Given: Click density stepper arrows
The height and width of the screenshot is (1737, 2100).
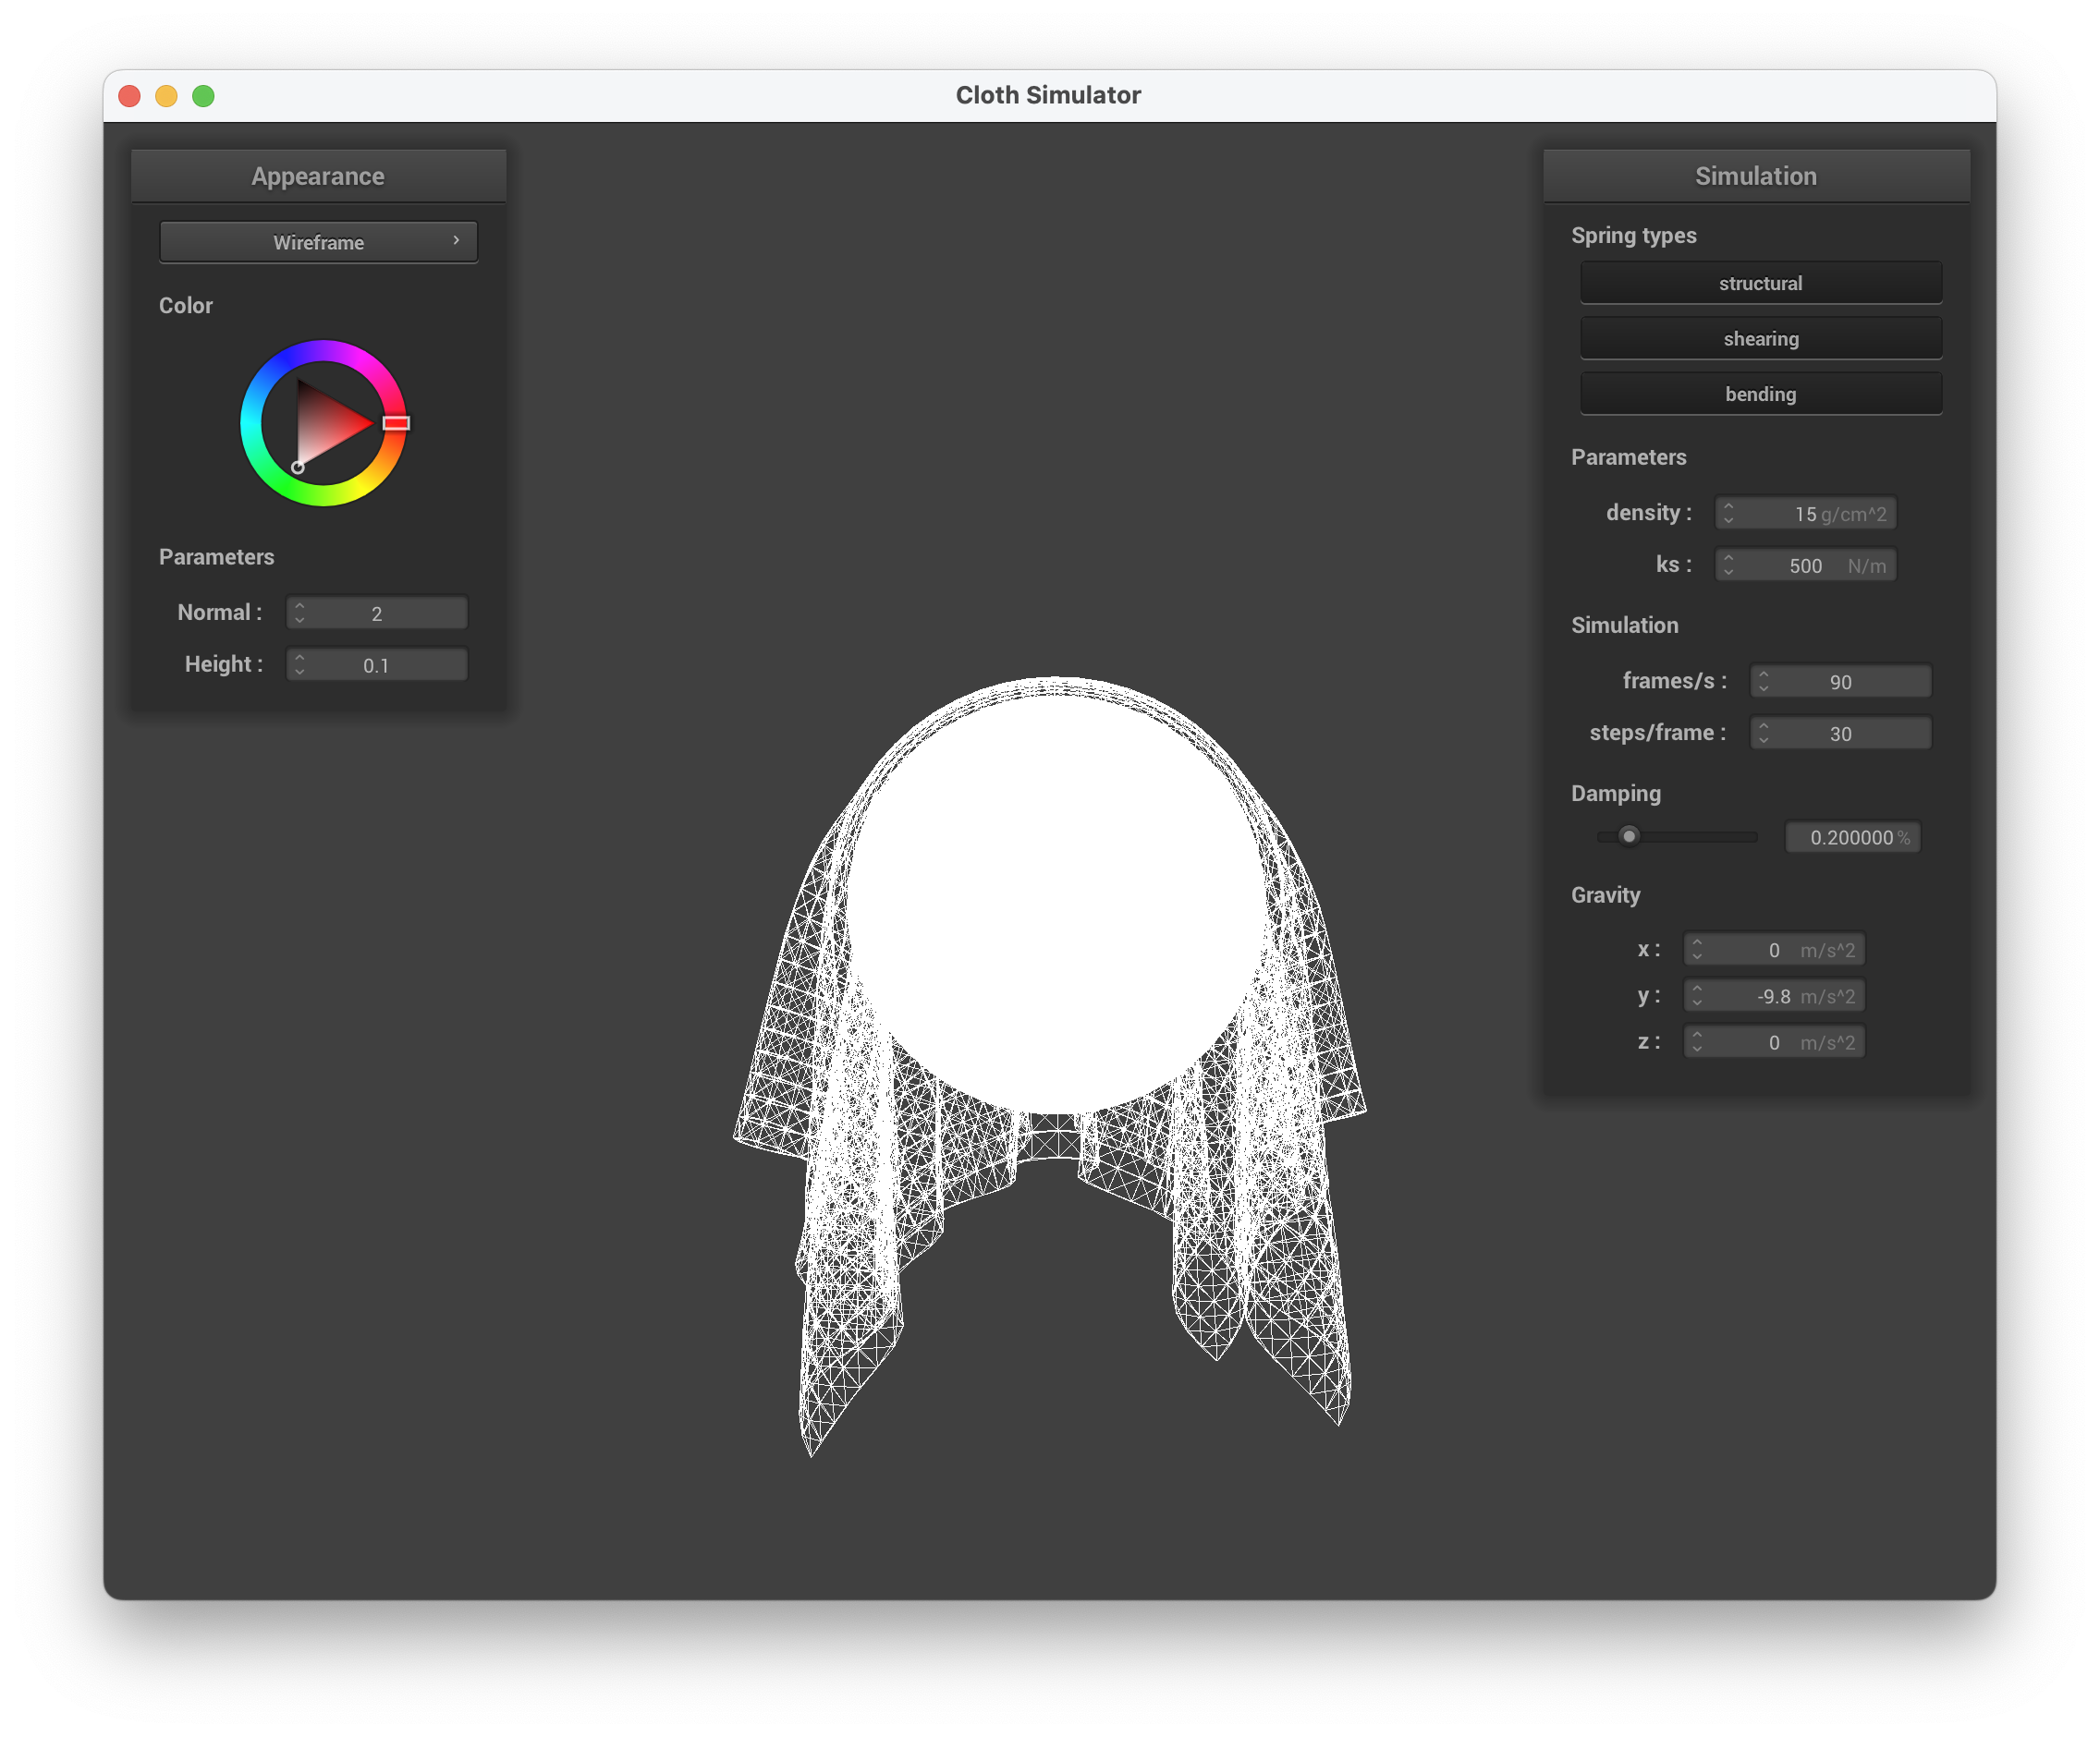Looking at the screenshot, I should tap(1728, 514).
